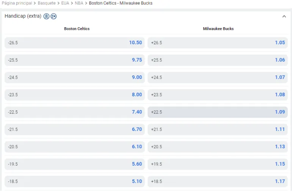Screen dimensions: 292x191
Task: Pick Milwaukee Bucks +25.5 at 1.06
Action: coord(217,60)
